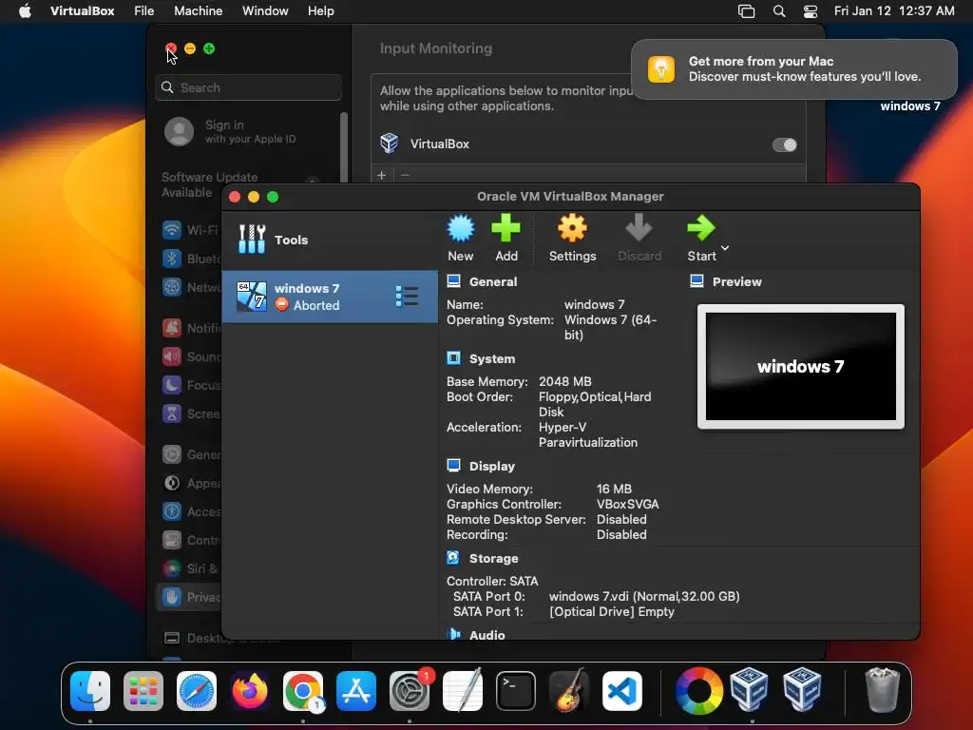This screenshot has width=973, height=730.
Task: Open Focus in Settings sidebar
Action: click(x=190, y=385)
